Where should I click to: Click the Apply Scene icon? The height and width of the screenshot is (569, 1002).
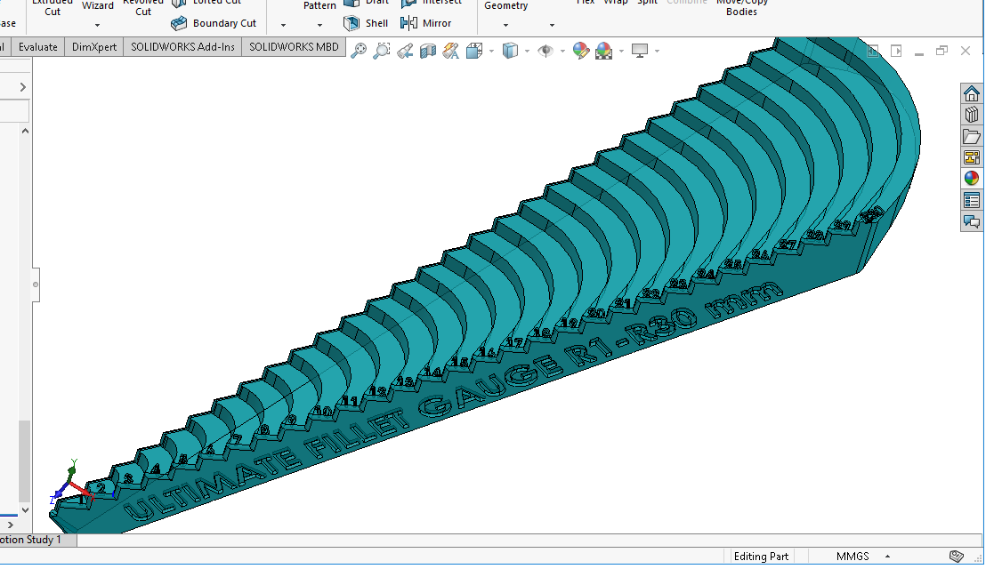pos(604,51)
